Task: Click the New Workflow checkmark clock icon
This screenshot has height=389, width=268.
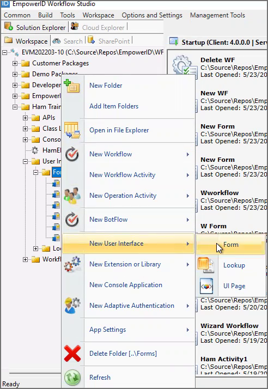Action: pos(72,154)
